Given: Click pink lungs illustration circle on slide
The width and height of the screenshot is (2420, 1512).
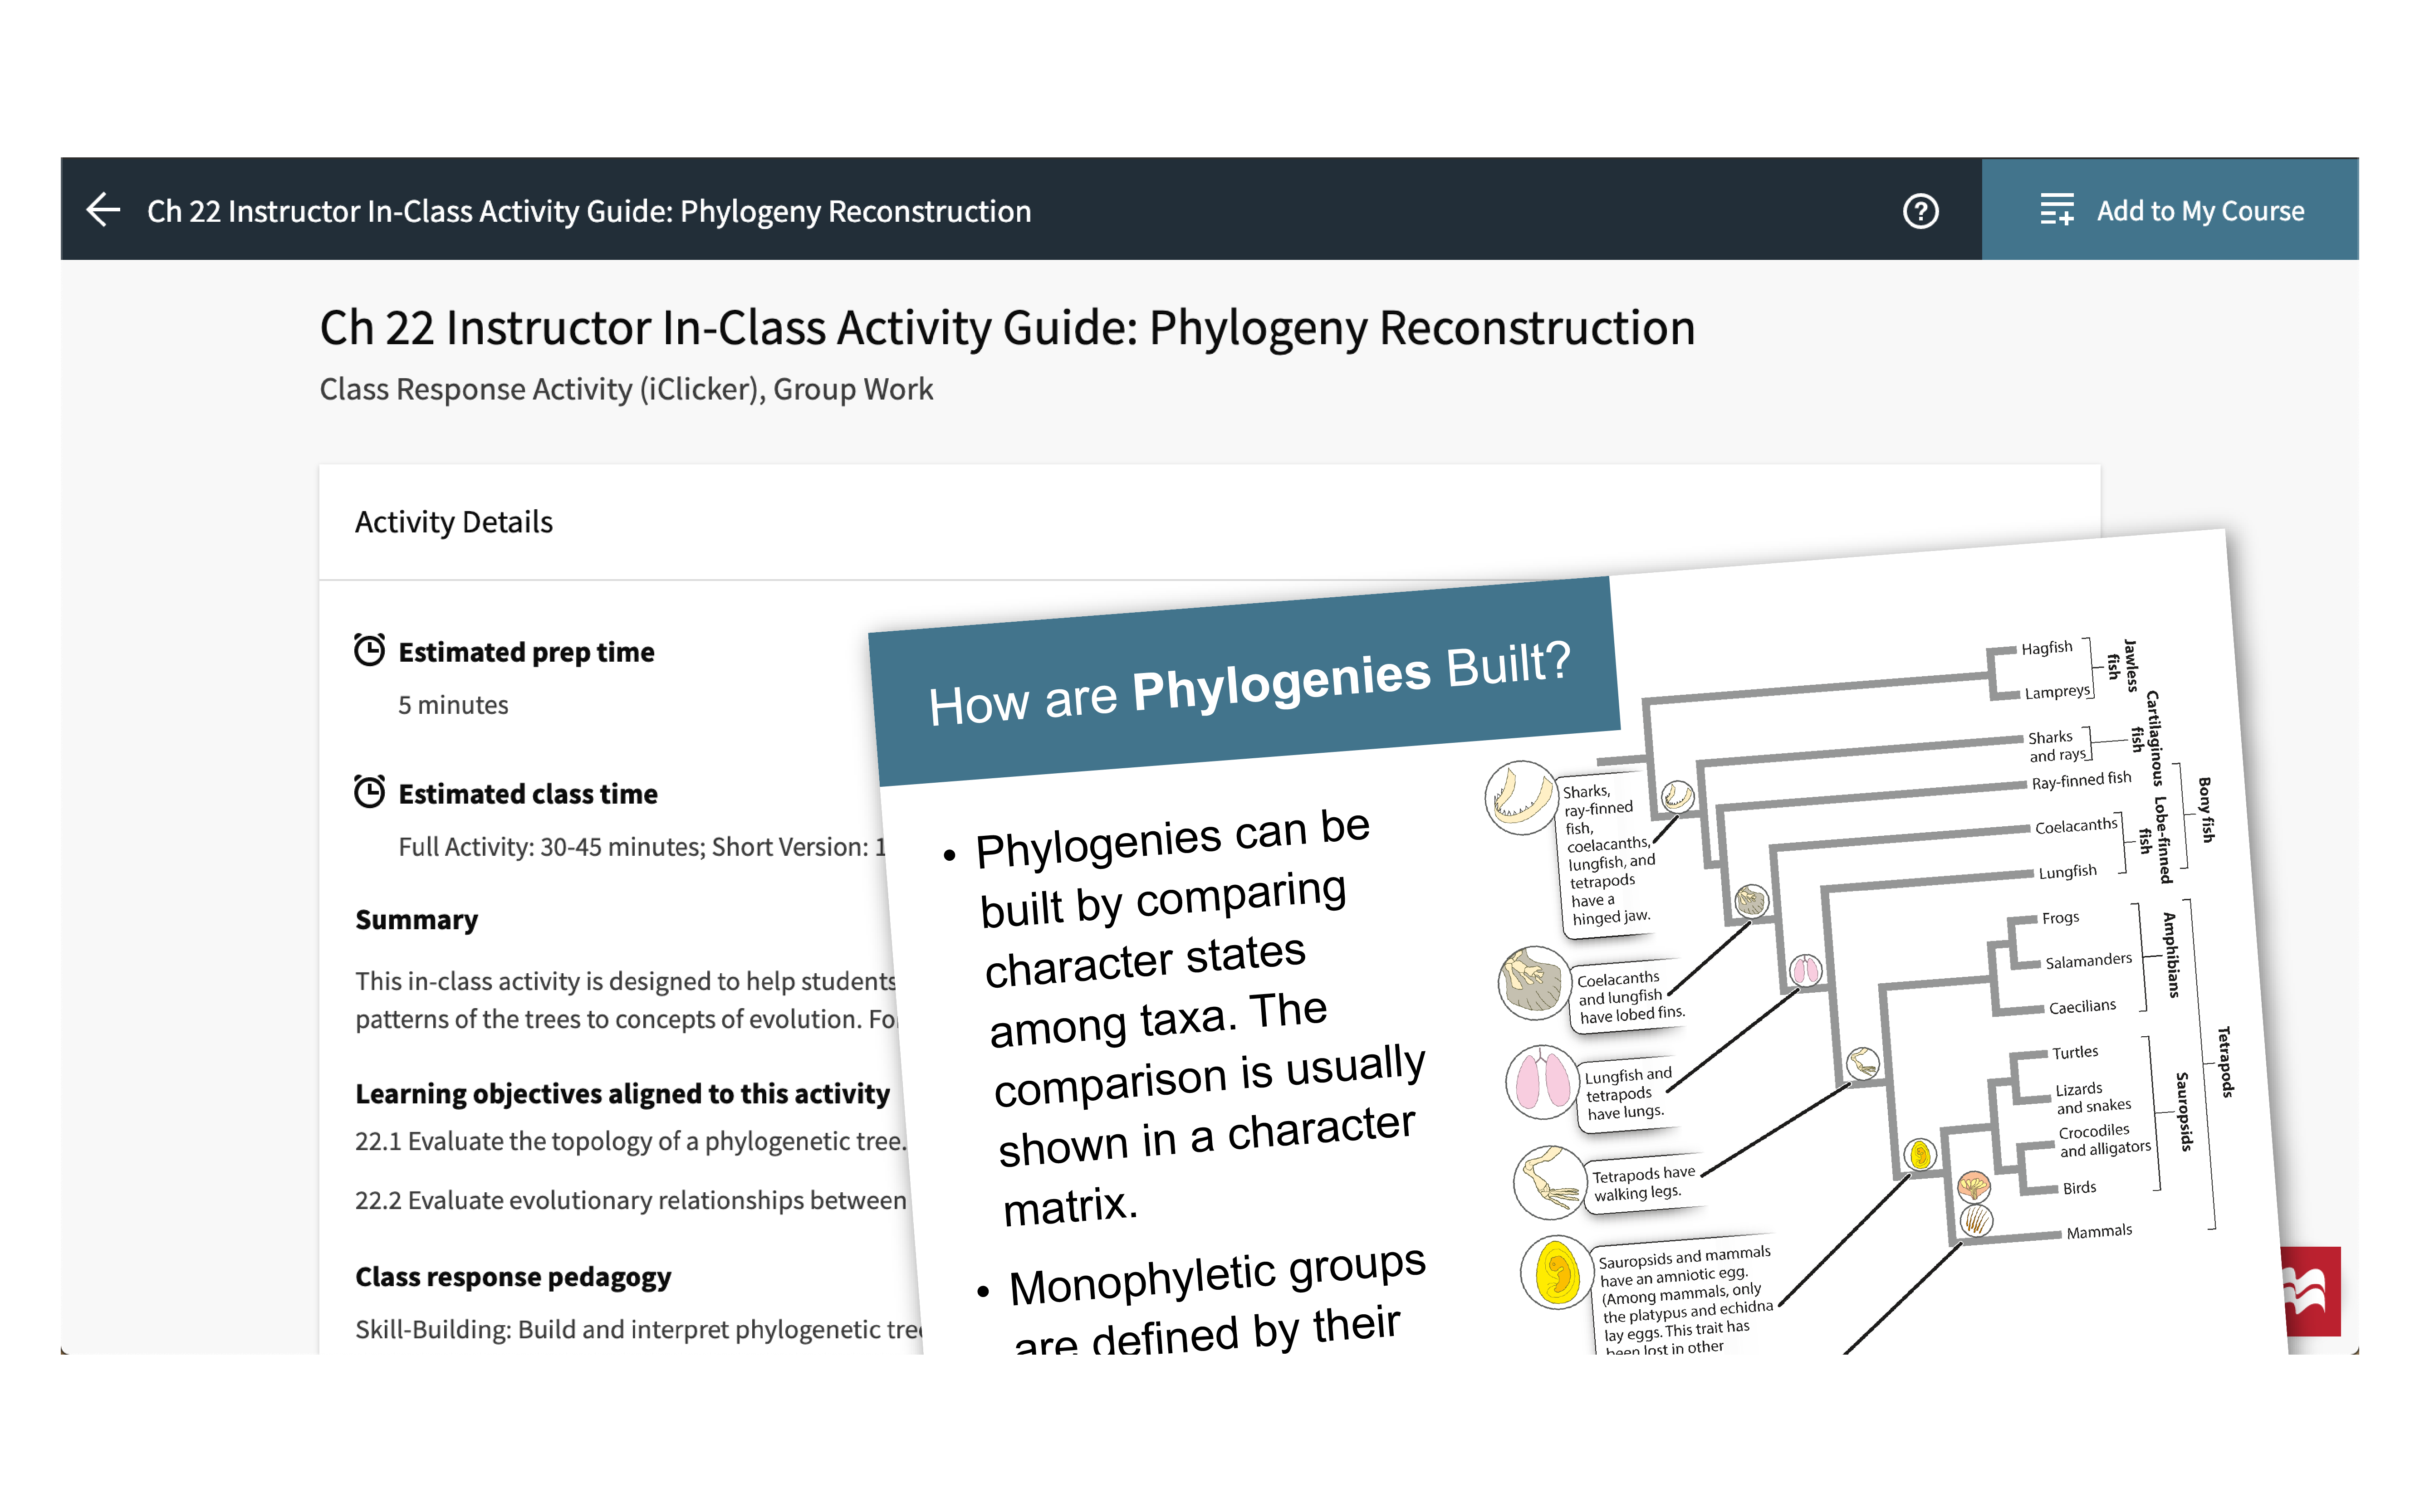Looking at the screenshot, I should pyautogui.click(x=1542, y=1083).
